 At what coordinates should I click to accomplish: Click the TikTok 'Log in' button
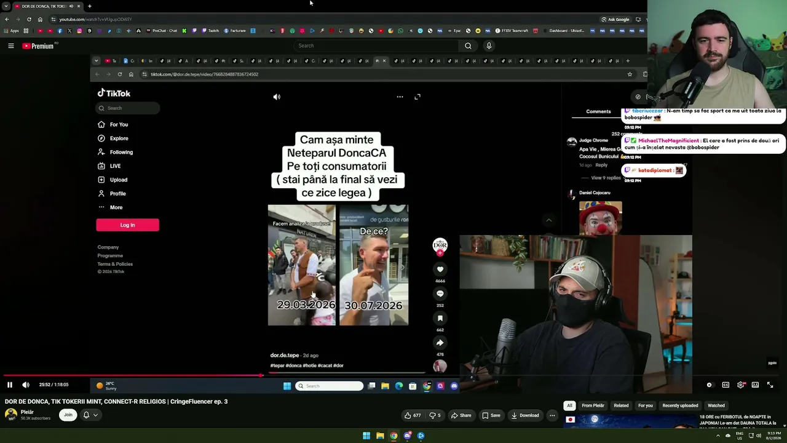(x=127, y=225)
